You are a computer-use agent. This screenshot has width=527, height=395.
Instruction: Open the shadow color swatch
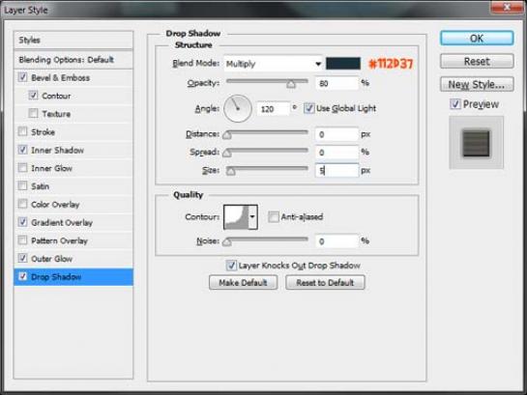343,64
